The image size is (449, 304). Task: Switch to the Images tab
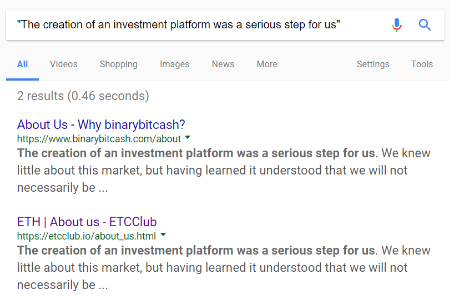pyautogui.click(x=174, y=64)
